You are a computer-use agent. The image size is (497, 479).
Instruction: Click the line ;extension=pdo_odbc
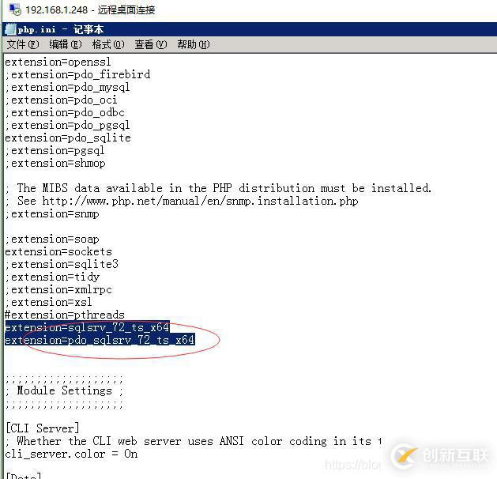pos(65,112)
